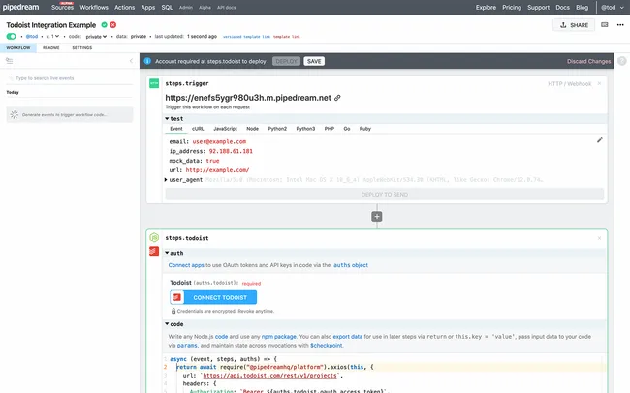Click Discard Changes
Viewport: 630px width, 393px height.
click(x=588, y=61)
